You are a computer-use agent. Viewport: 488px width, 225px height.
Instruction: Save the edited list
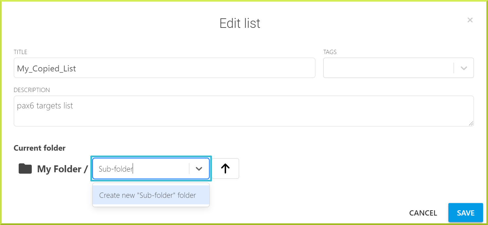(x=465, y=213)
